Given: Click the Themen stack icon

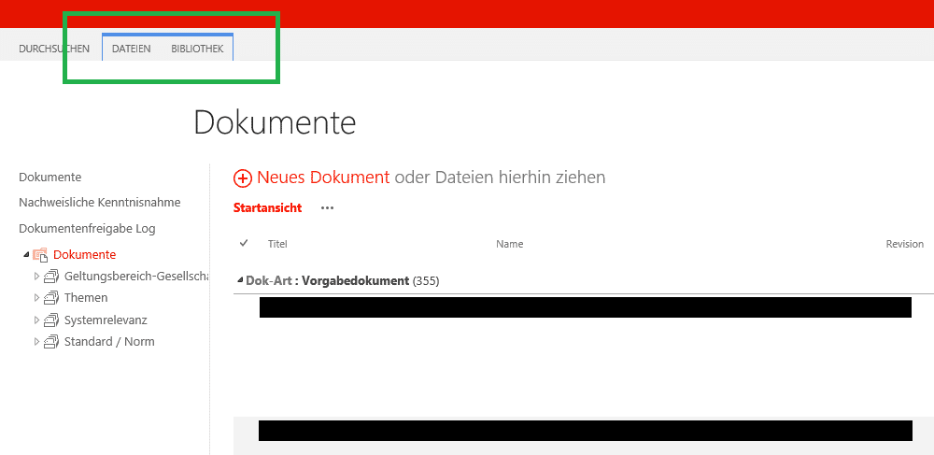Looking at the screenshot, I should click(52, 298).
